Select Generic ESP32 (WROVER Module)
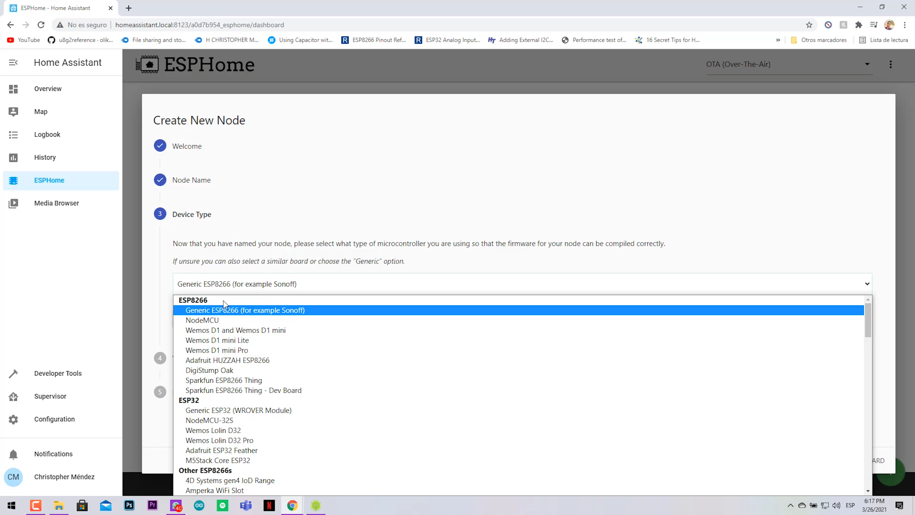The width and height of the screenshot is (915, 515). (518, 411)
